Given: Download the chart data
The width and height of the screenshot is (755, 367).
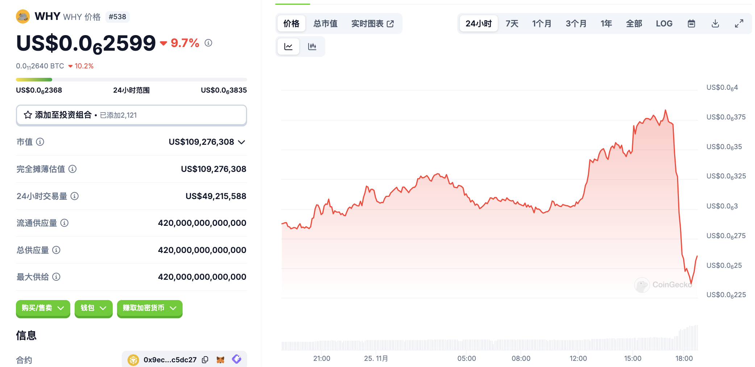Looking at the screenshot, I should point(715,24).
